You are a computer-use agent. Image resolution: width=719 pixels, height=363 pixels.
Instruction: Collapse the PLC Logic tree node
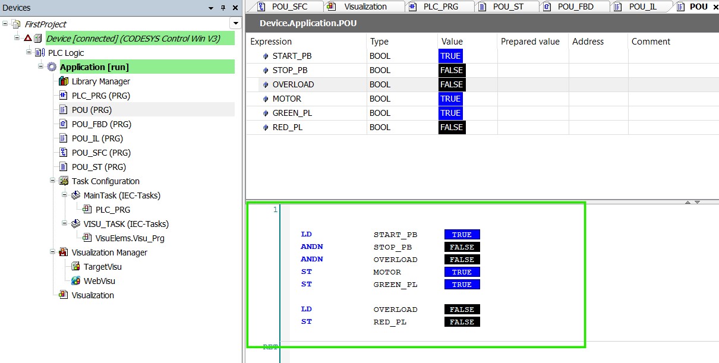click(29, 53)
